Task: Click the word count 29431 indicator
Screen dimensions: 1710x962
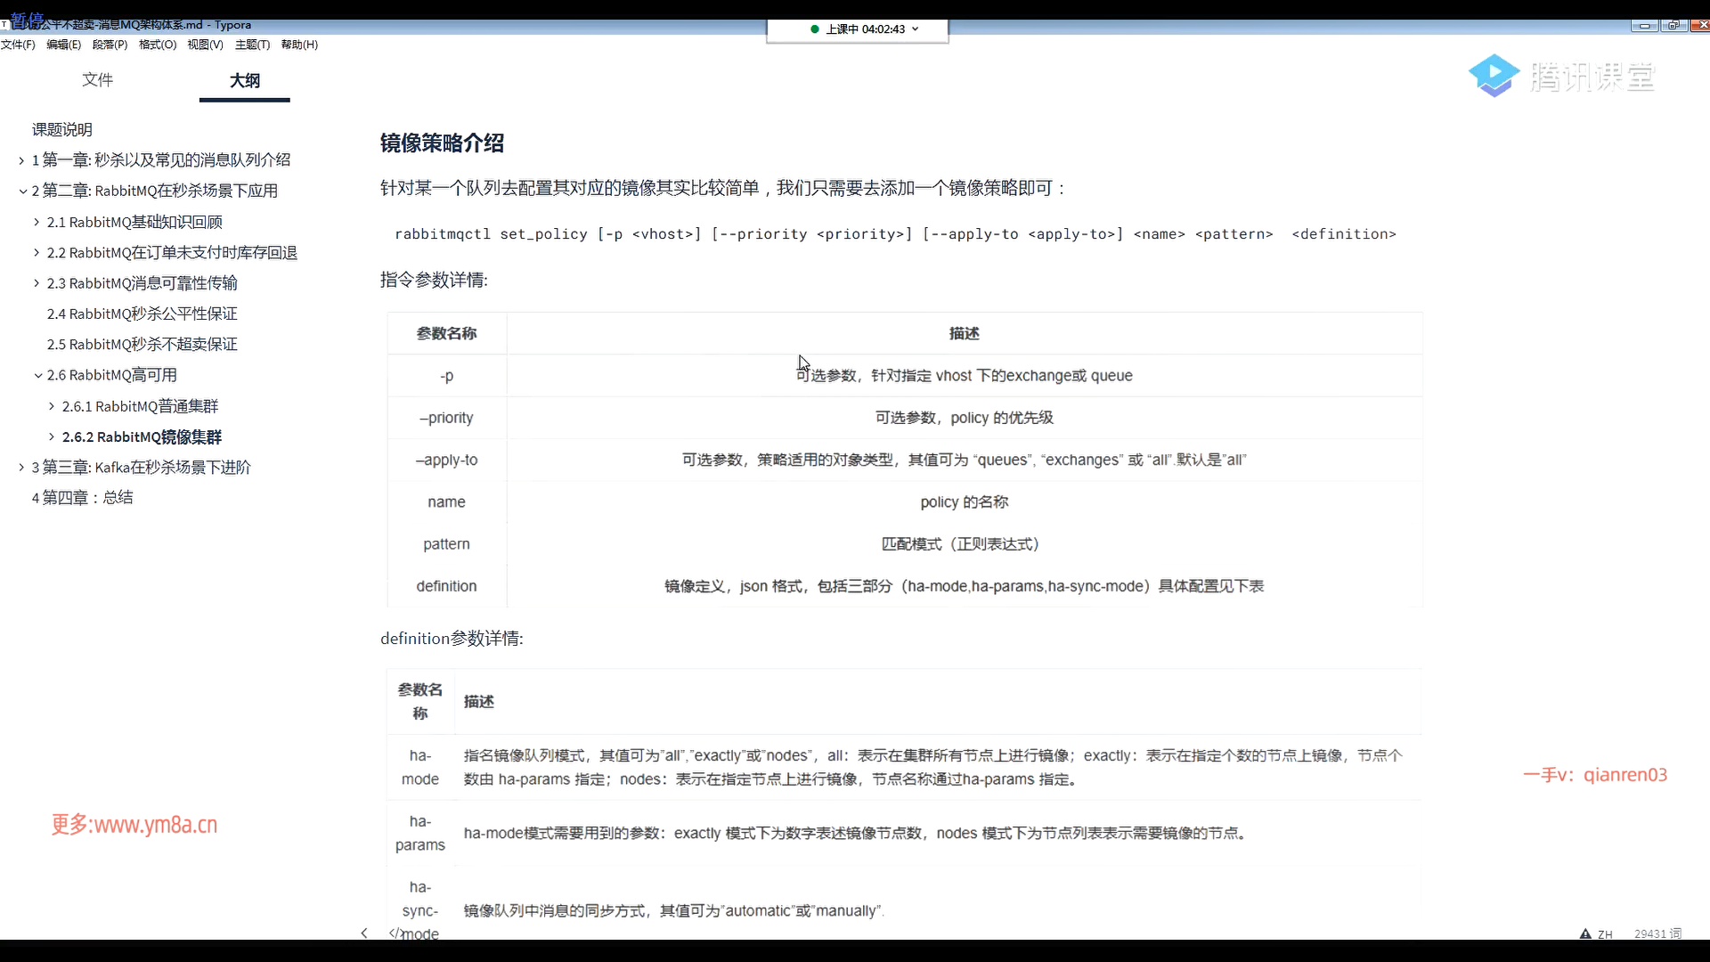Action: point(1657,933)
